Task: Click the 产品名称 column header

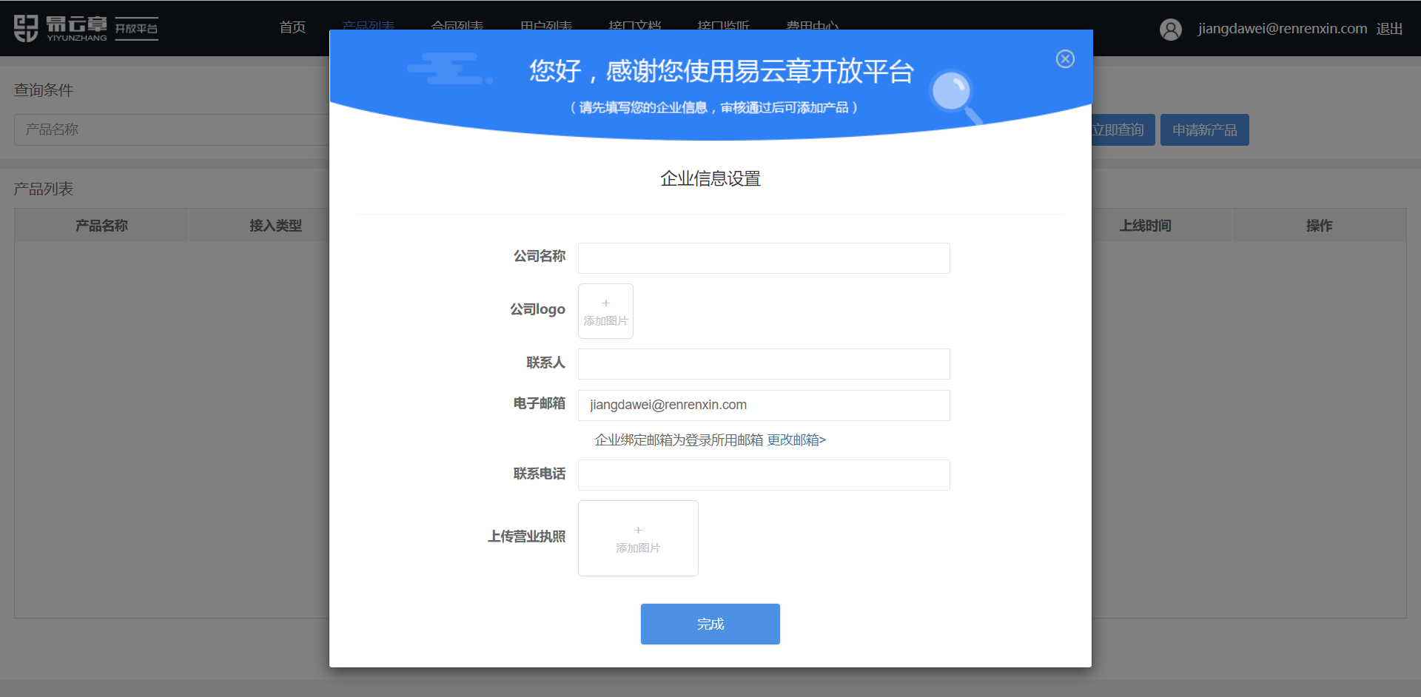Action: tap(101, 226)
